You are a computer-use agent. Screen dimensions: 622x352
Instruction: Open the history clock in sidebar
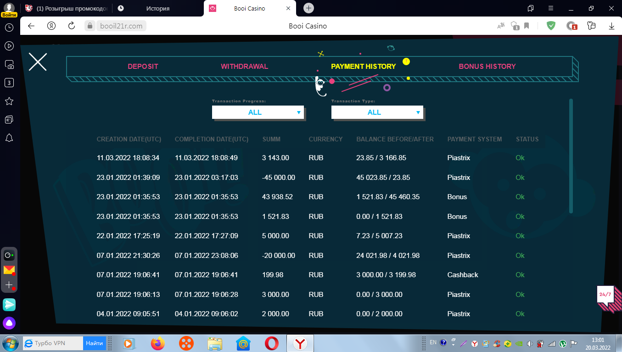(x=9, y=28)
